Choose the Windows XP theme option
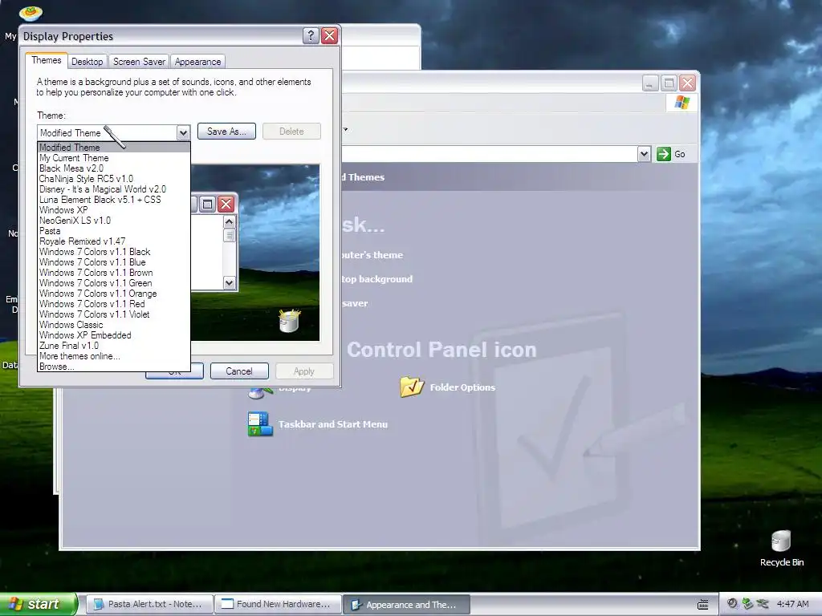 click(113, 210)
